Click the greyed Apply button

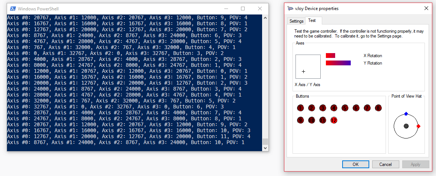coord(415,164)
